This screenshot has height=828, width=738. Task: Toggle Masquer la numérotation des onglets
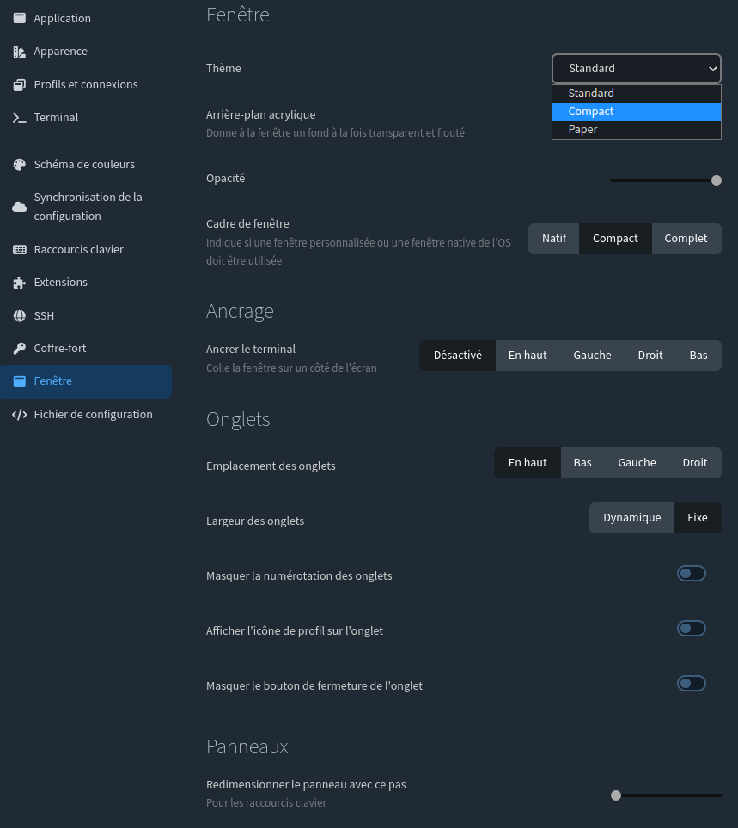coord(692,574)
